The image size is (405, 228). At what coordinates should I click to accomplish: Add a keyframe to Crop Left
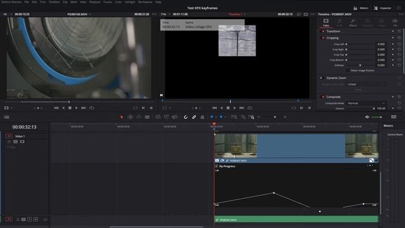point(393,44)
